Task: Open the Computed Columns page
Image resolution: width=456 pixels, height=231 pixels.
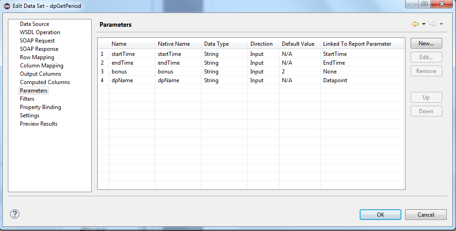Action: (45, 82)
